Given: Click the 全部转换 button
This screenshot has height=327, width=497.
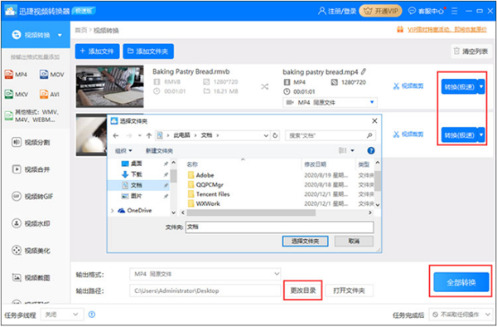Looking at the screenshot, I should click(x=461, y=282).
